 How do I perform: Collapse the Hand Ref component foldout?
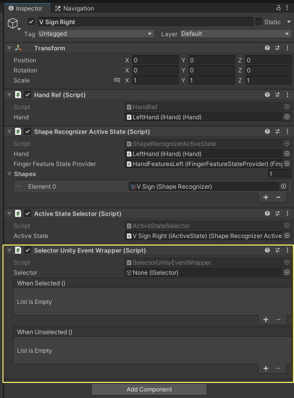(x=10, y=95)
